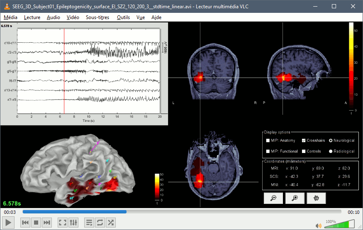Open the Aide help menu
363x230 pixels.
click(157, 17)
